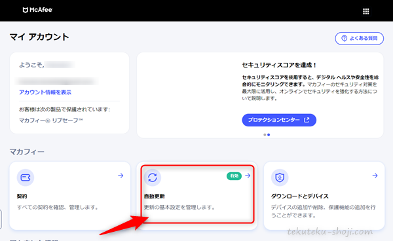The height and width of the screenshot is (241, 393).
Task: Click お客様は次の製品で保護されています: text
Action: point(65,109)
